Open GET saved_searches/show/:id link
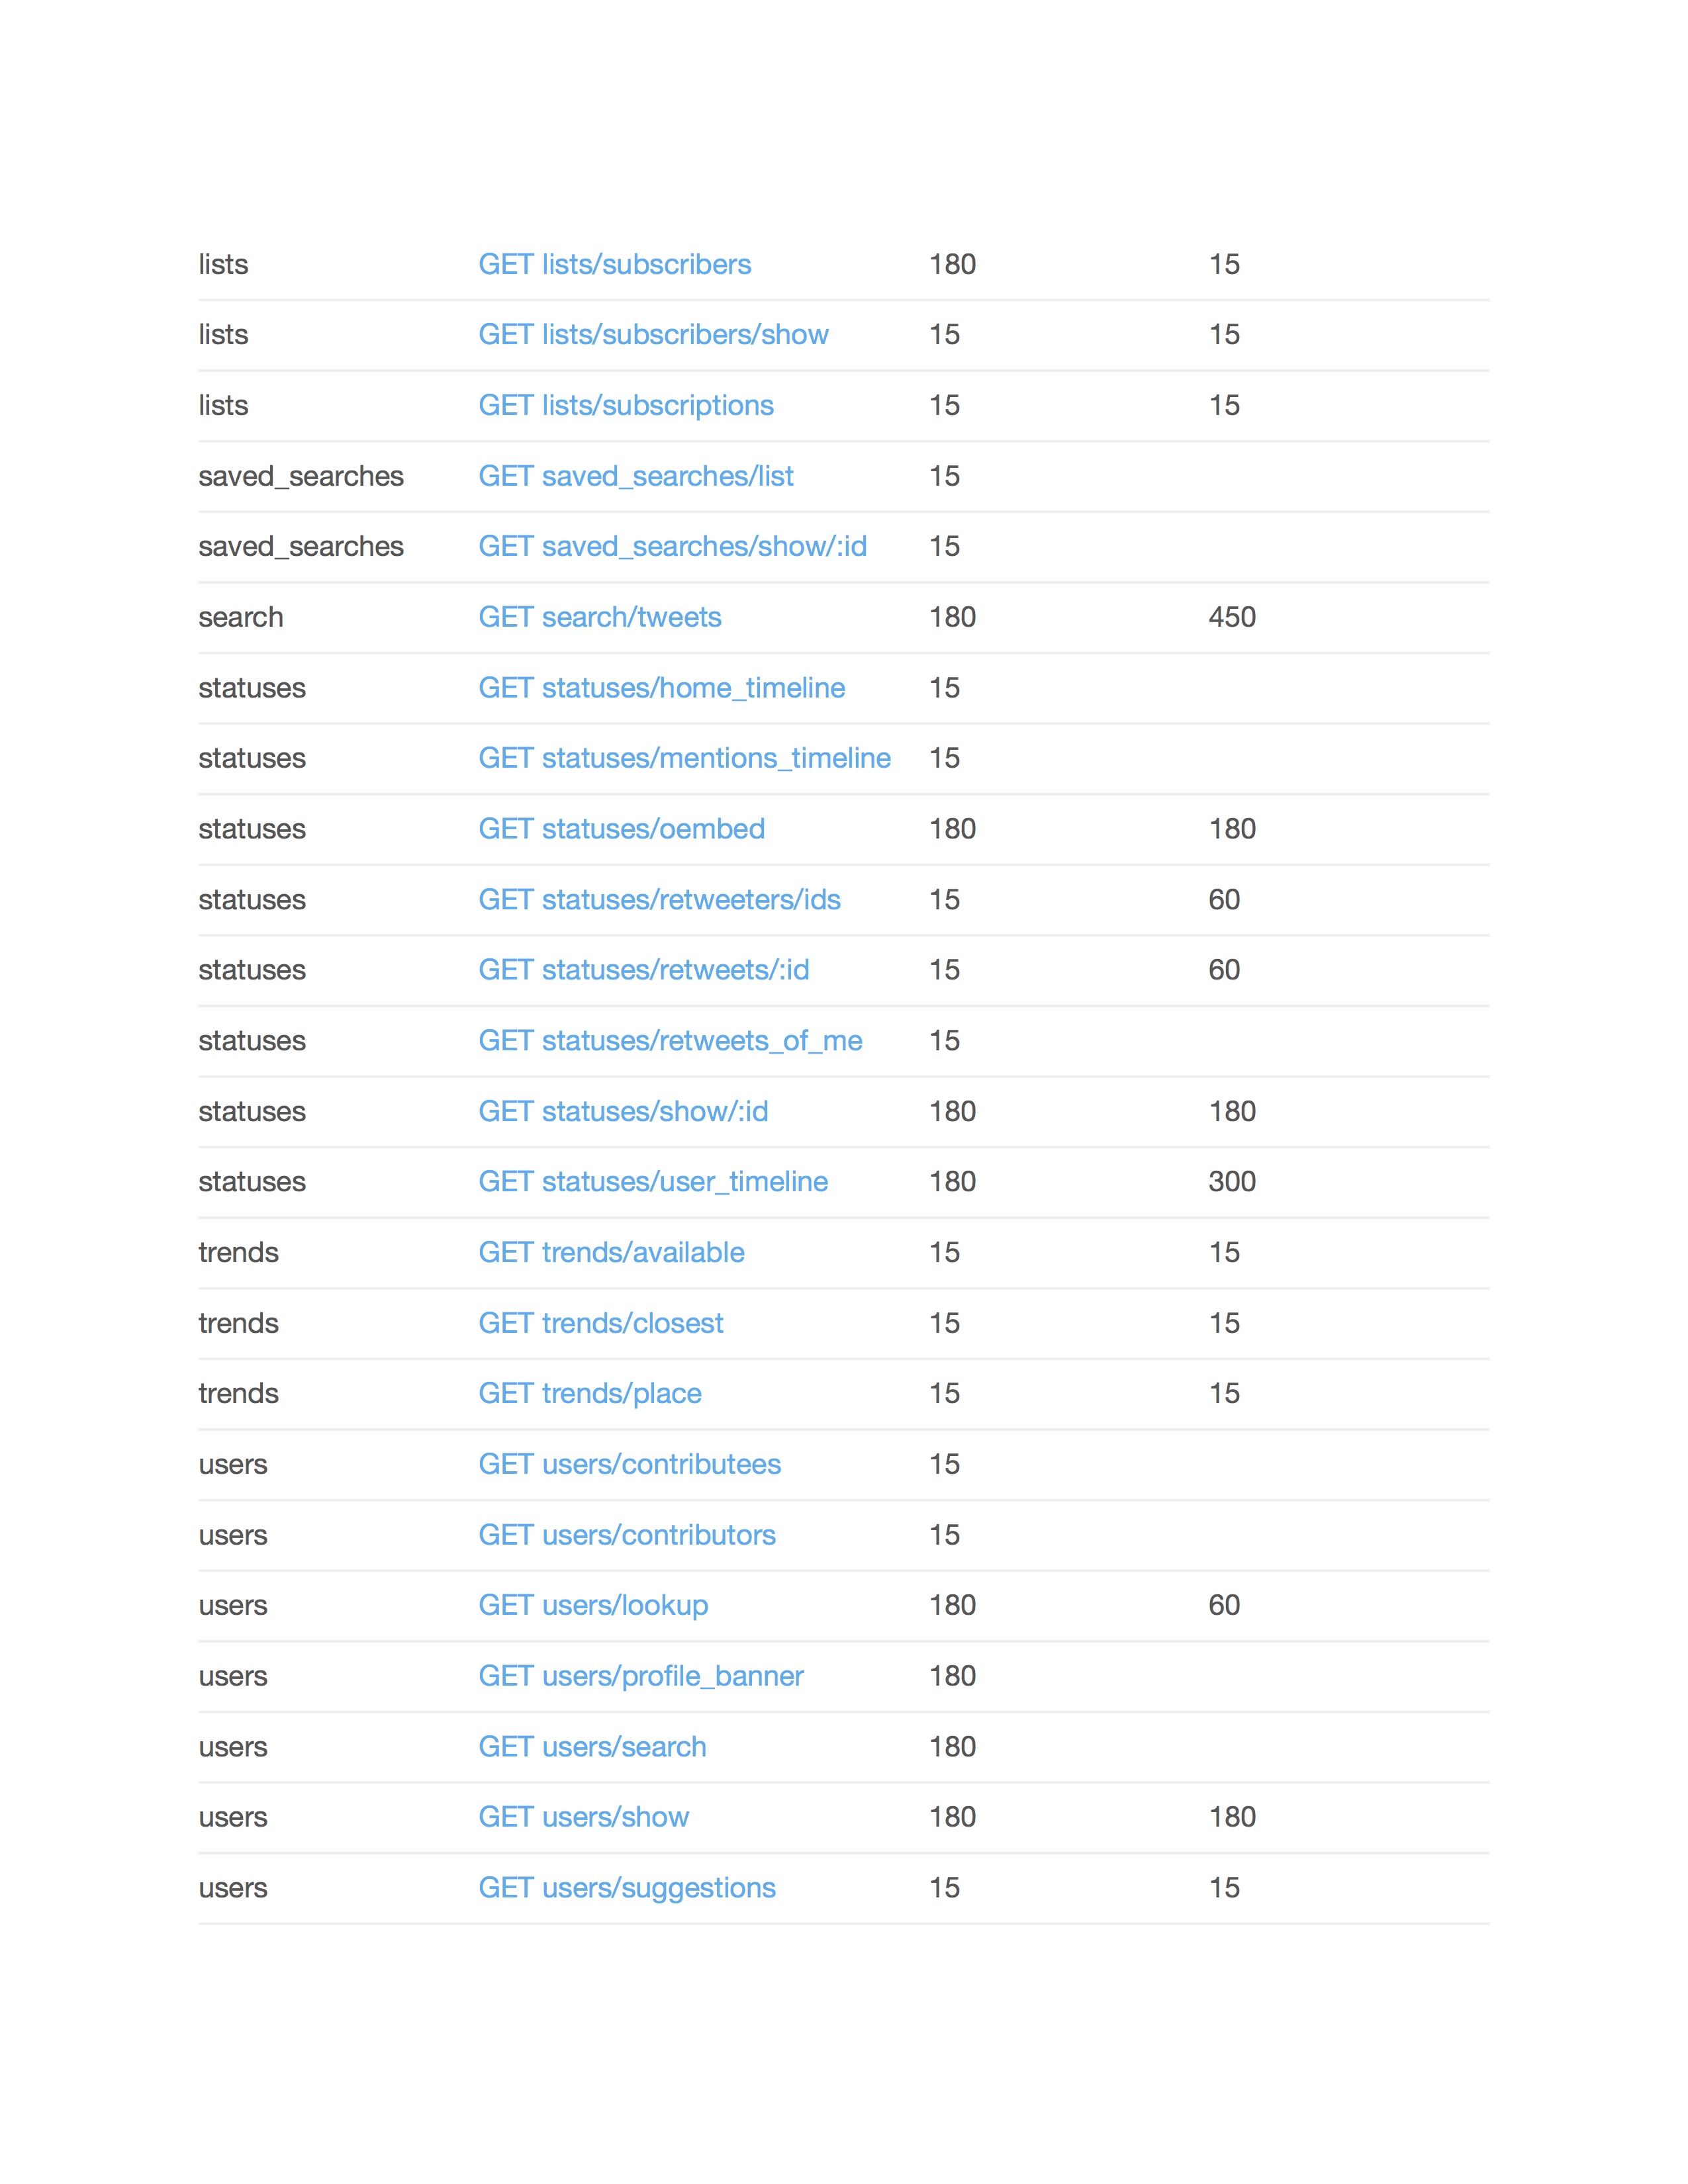The height and width of the screenshot is (2184, 1688). [x=672, y=546]
